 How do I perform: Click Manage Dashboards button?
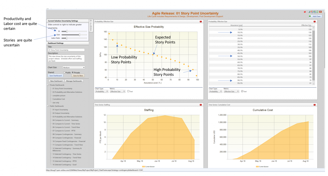[74, 81]
